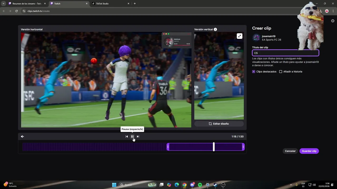Image resolution: width=337 pixels, height=189 pixels.
Task: Open the tab search dropdown
Action: (x=3, y=4)
